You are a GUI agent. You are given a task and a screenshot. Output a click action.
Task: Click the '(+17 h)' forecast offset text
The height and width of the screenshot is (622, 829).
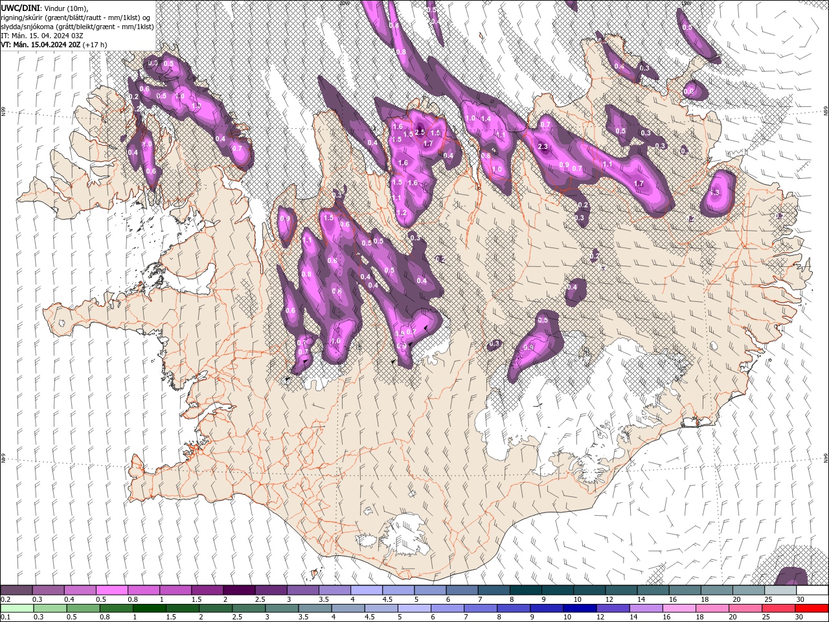tap(95, 44)
